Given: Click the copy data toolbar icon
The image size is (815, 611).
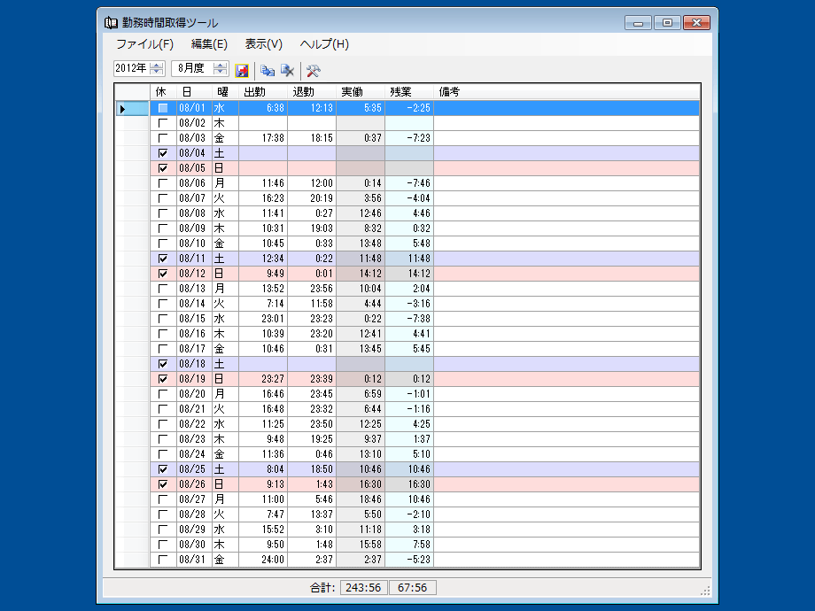Looking at the screenshot, I should 267,70.
